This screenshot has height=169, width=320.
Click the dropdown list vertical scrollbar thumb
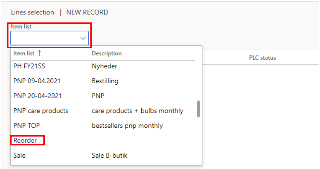[199, 109]
